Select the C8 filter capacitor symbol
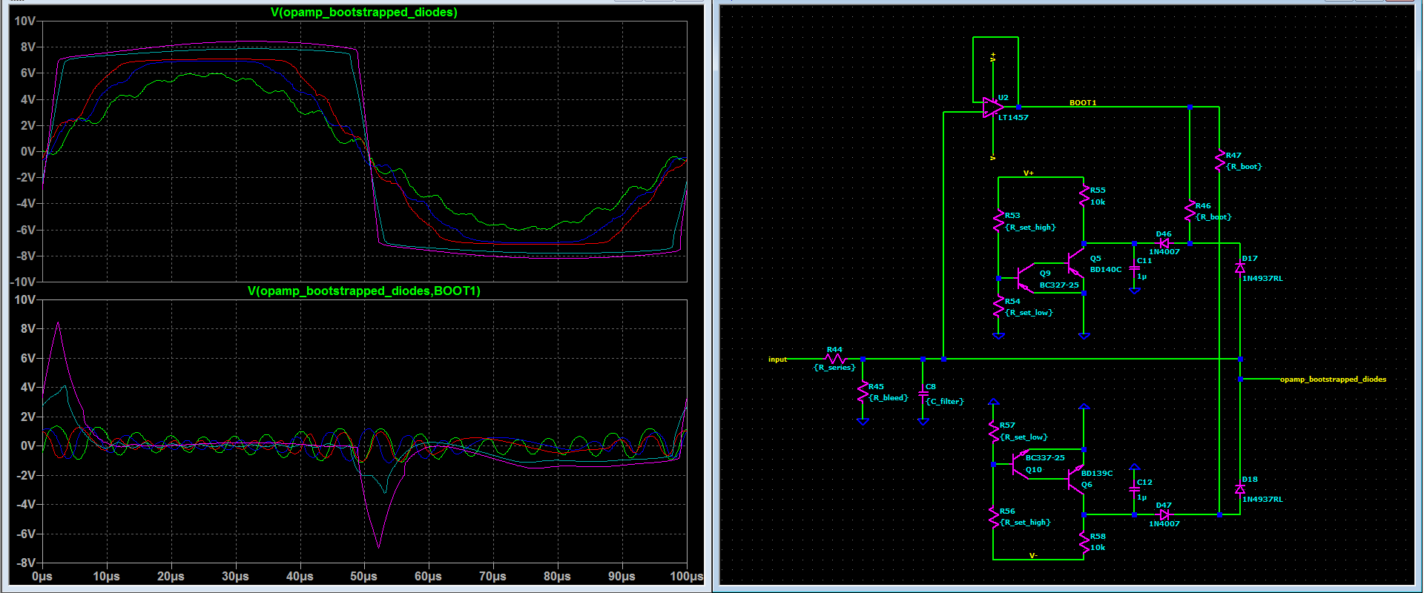 tap(923, 393)
